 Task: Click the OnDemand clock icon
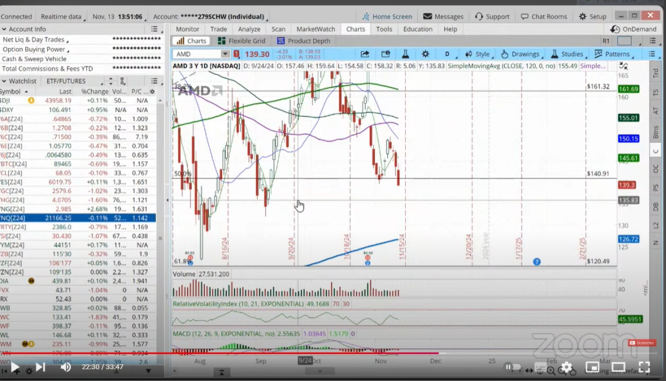(x=615, y=29)
